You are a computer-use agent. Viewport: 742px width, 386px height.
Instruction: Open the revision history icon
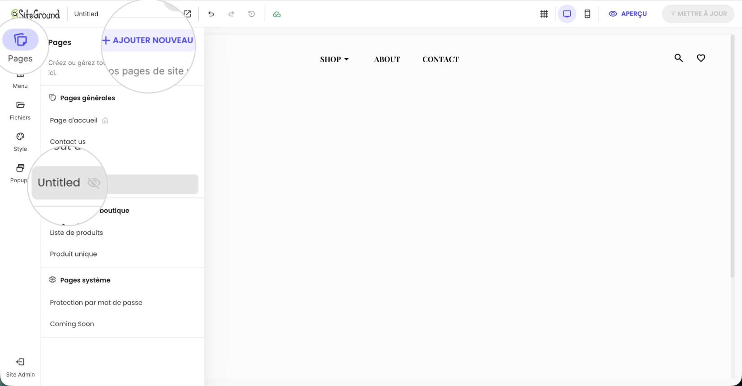(x=252, y=14)
